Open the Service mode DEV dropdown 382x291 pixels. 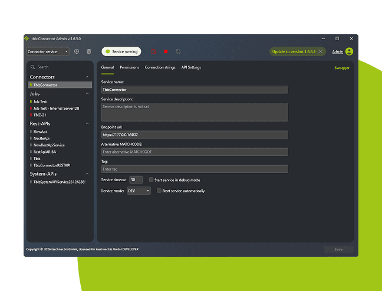tap(139, 191)
